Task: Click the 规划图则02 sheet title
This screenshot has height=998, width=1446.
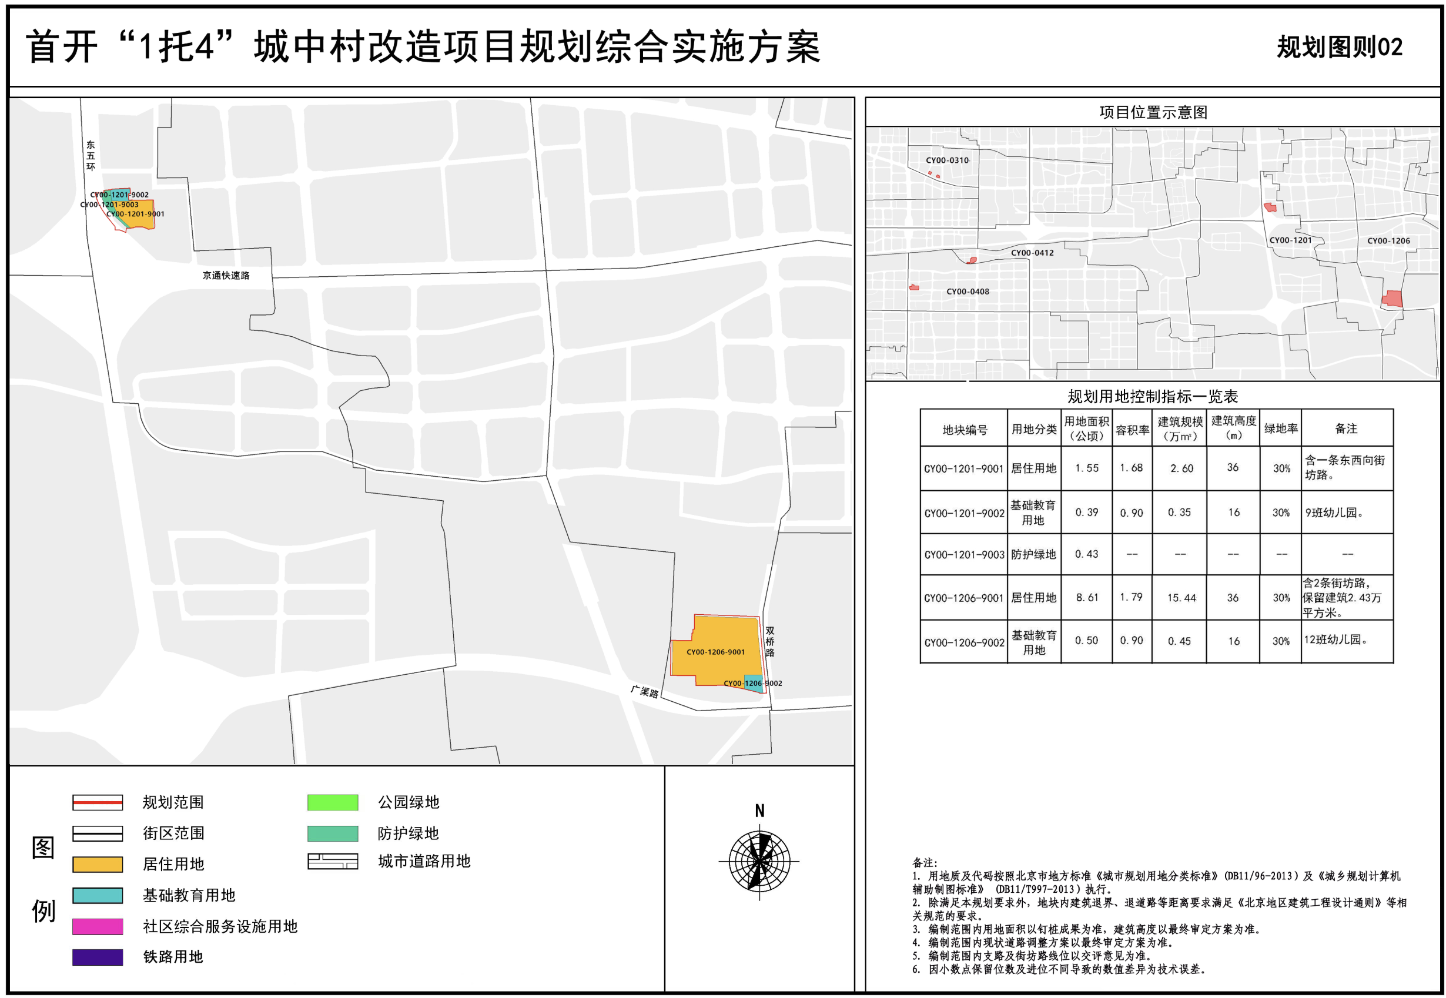Action: (x=1339, y=47)
